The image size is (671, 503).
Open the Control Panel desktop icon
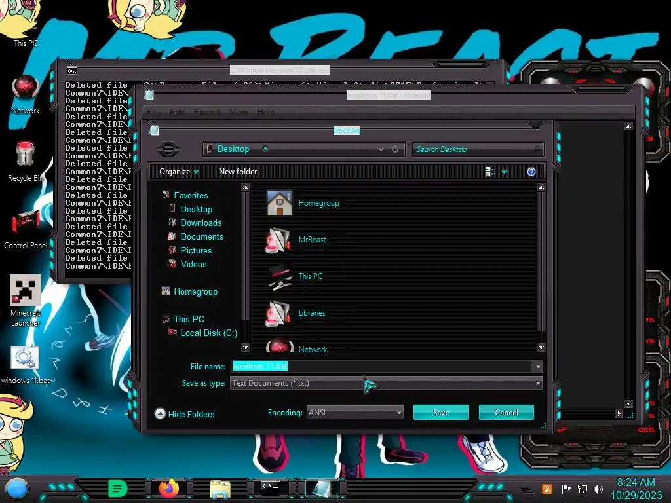26,229
